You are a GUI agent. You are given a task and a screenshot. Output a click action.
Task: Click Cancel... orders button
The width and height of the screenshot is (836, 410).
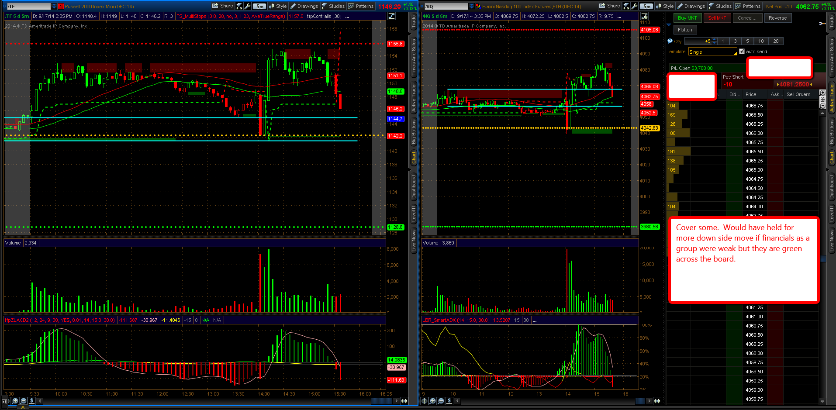(747, 18)
